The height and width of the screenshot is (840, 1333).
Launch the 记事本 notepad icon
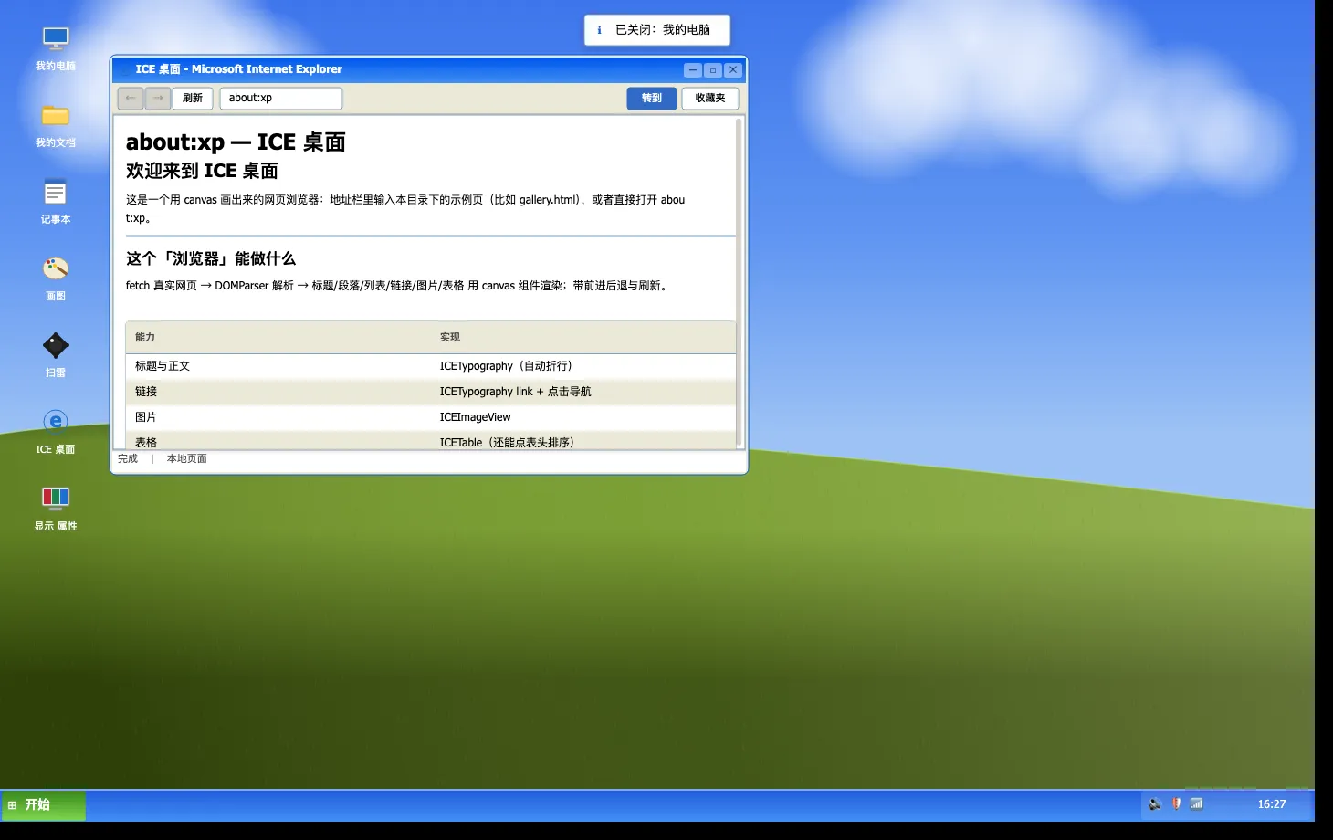tap(56, 201)
